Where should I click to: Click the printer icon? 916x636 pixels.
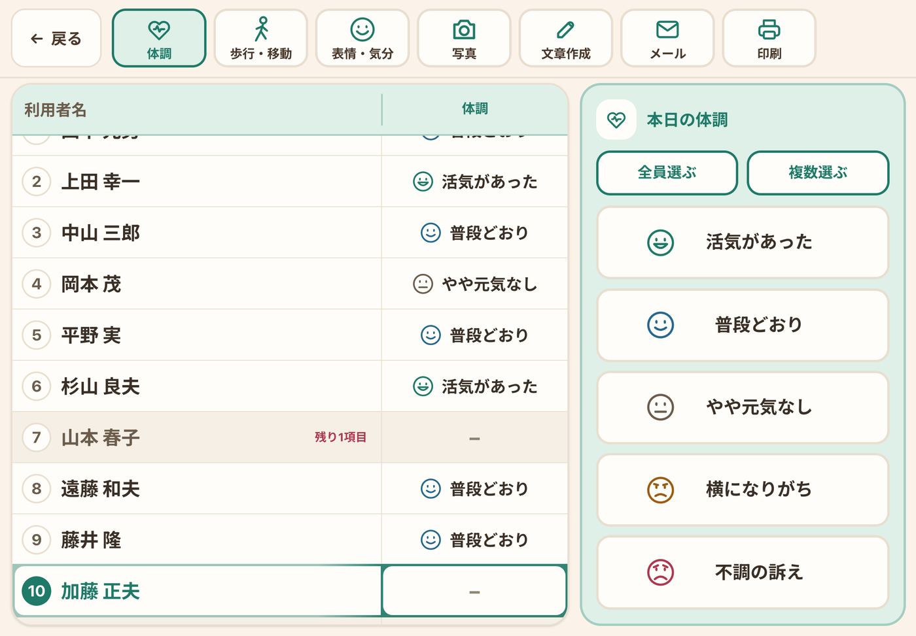[x=769, y=29]
